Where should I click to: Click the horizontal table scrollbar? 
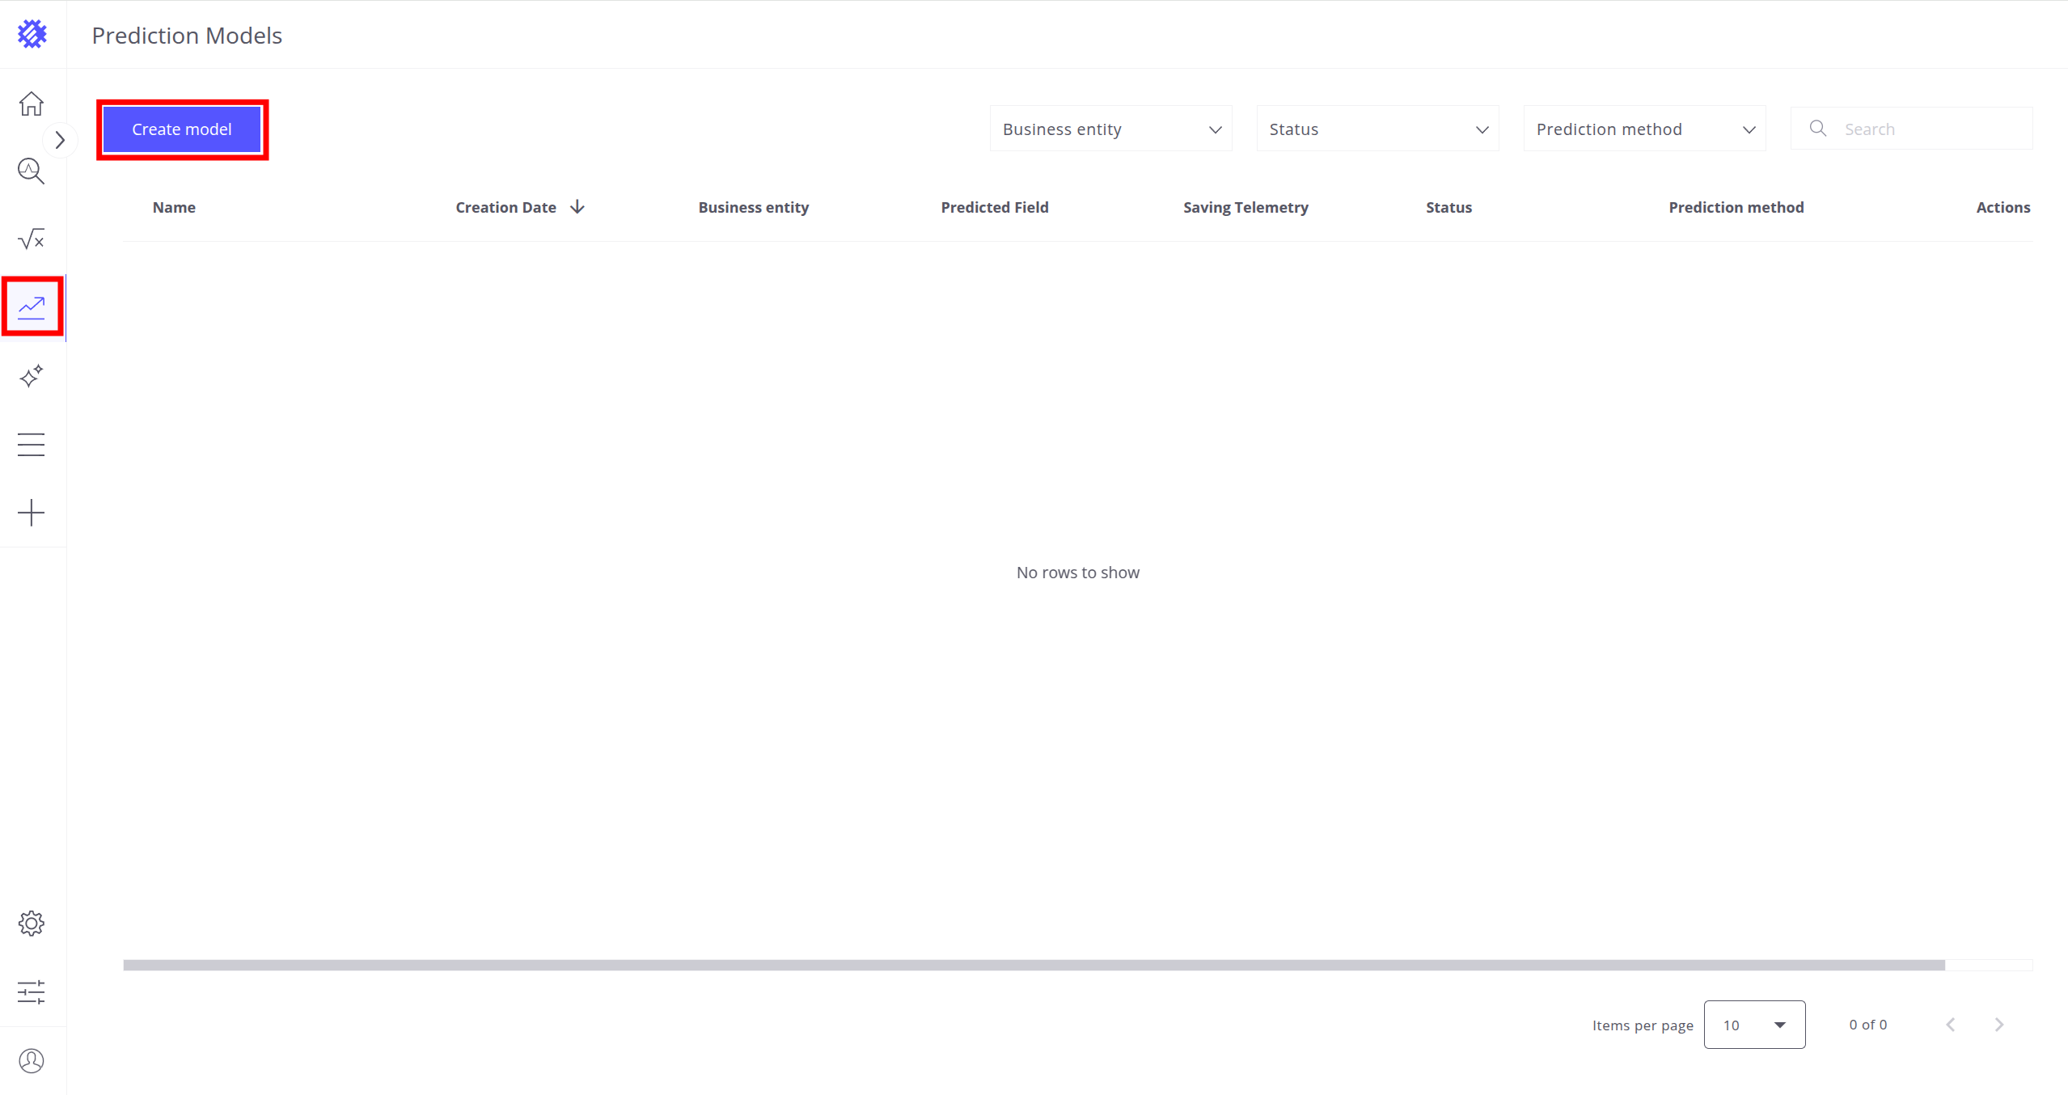(1034, 965)
